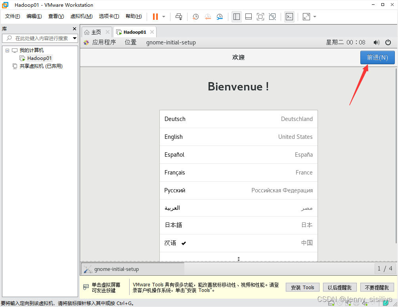The image size is (398, 307).
Task: Select Русский language
Action: tap(239, 190)
